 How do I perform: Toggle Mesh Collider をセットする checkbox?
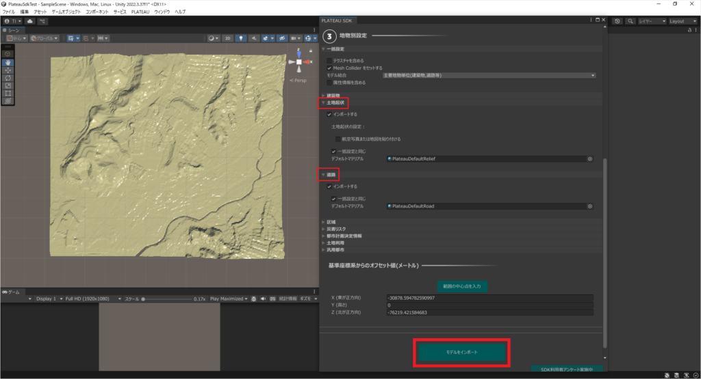(x=329, y=68)
